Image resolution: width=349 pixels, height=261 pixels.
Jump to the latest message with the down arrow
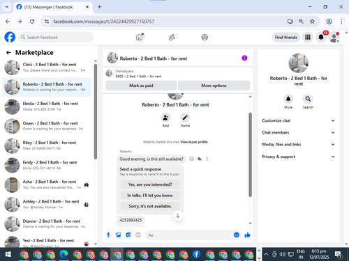[x=178, y=216]
